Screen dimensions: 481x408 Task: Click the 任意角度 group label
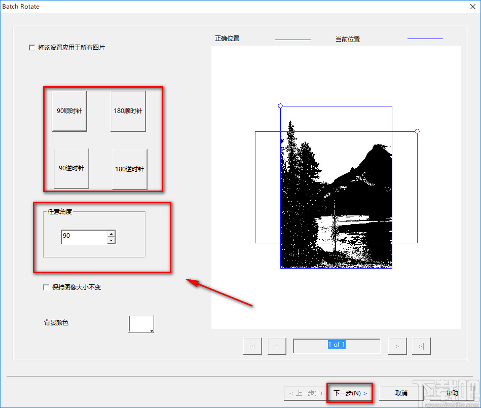(x=59, y=212)
